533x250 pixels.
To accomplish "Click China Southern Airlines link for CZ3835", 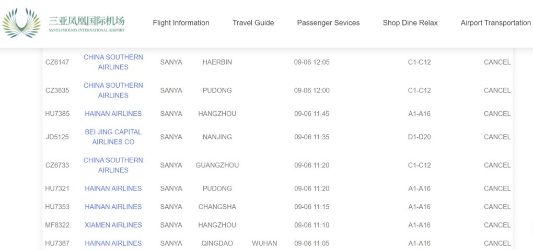I will point(113,90).
